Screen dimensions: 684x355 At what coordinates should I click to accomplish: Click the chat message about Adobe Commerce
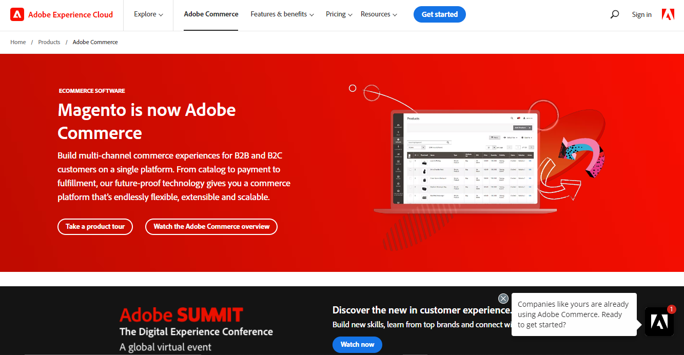click(x=574, y=314)
